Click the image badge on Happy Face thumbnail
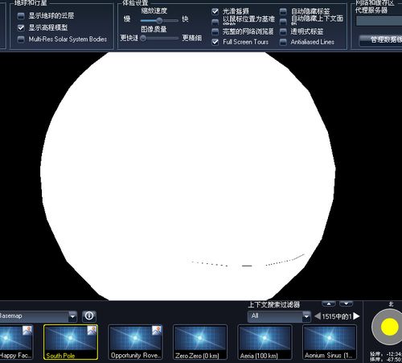This screenshot has width=402, height=363. pos(27,330)
